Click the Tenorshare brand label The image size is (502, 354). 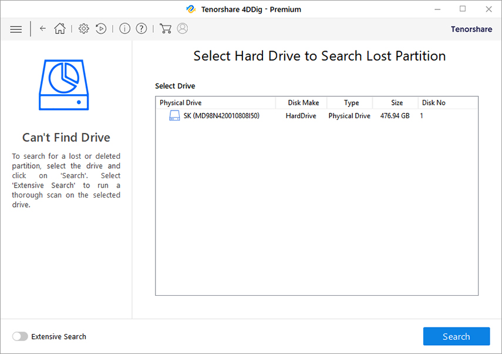tap(471, 29)
